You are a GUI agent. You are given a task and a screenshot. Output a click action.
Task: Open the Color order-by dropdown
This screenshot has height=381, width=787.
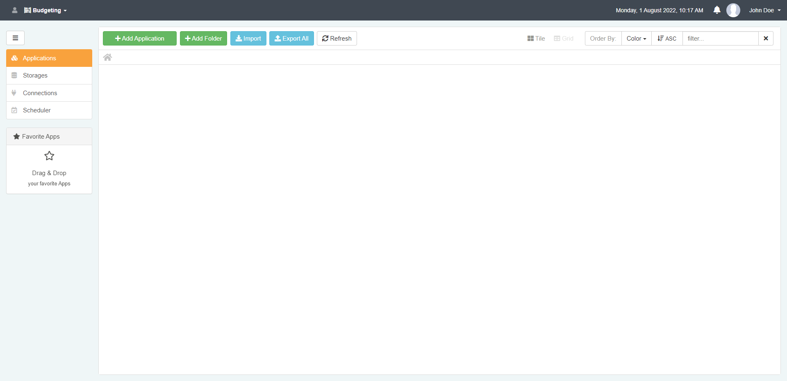click(x=636, y=39)
